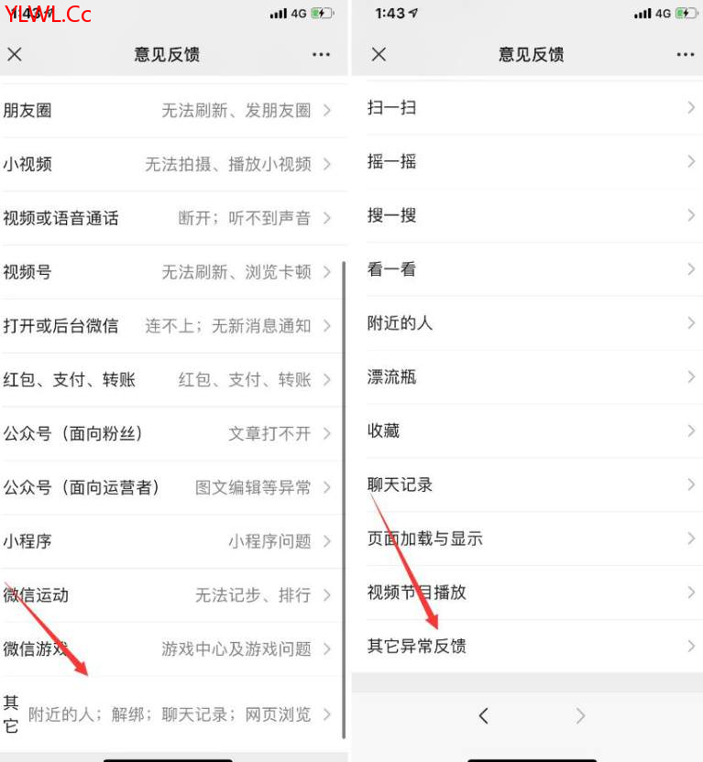The image size is (703, 762).
Task: Select the 漂流瓶 item
Action: pos(528,377)
